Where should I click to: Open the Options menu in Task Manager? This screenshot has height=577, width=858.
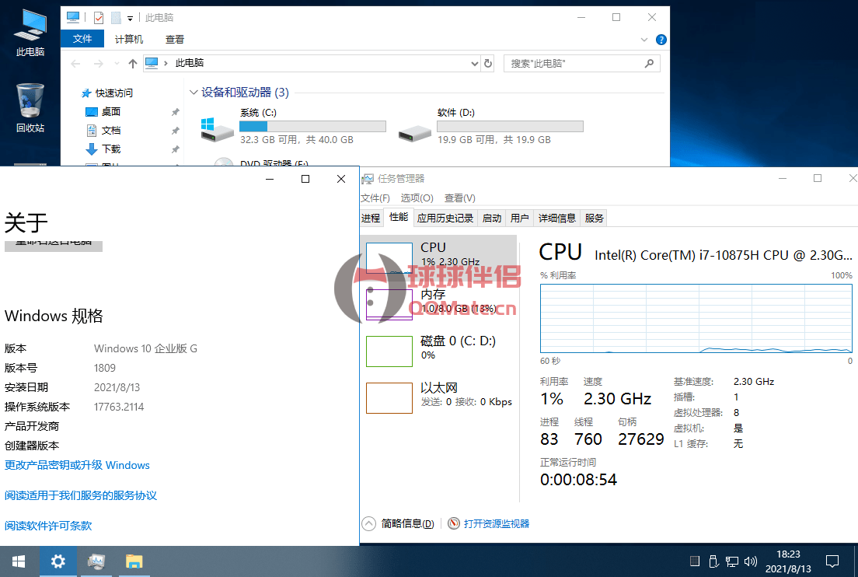click(417, 198)
